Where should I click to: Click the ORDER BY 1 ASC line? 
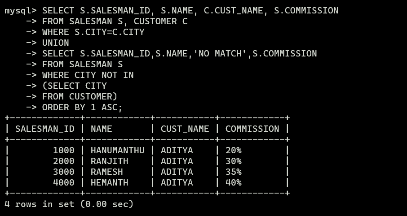point(82,107)
